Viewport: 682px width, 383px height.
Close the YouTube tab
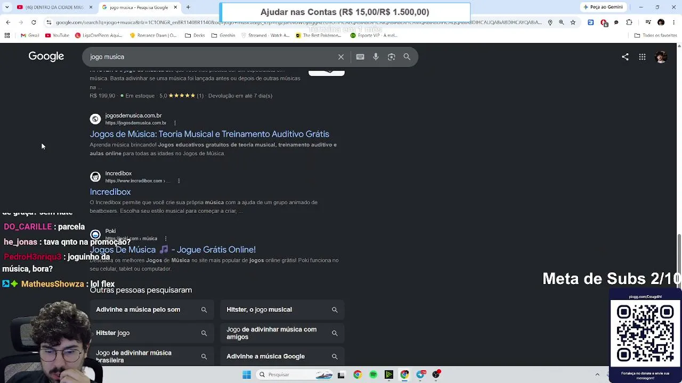click(x=91, y=7)
